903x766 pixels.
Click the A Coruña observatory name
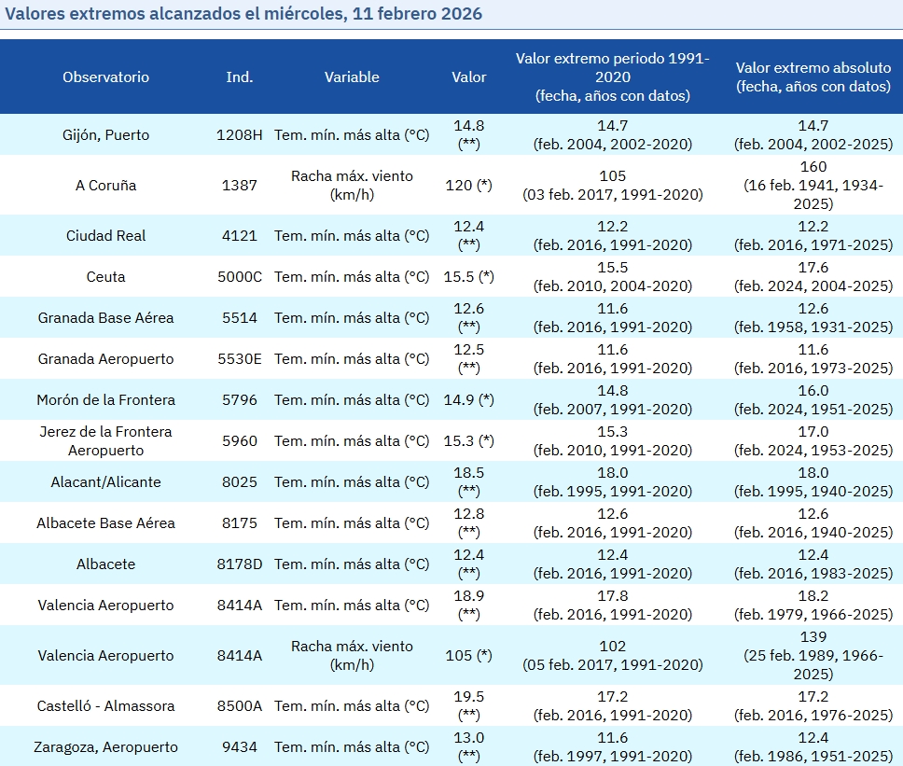pyautogui.click(x=105, y=186)
